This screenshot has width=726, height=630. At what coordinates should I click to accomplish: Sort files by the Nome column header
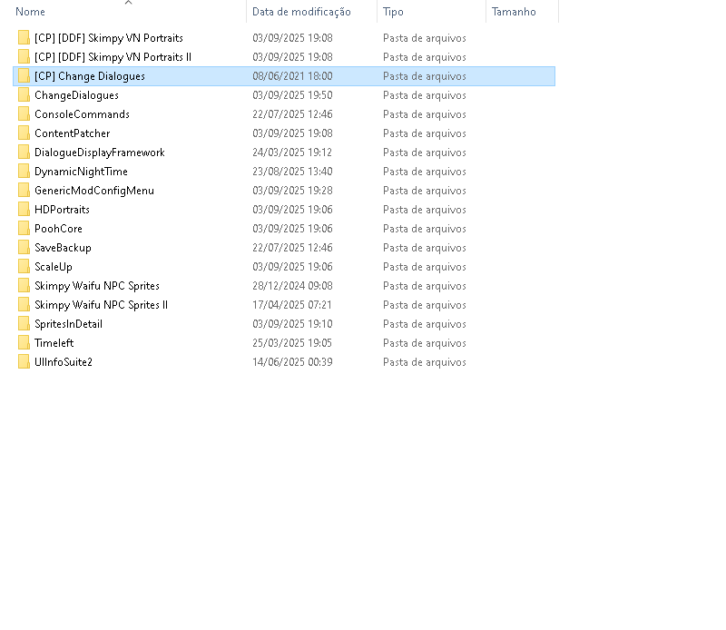tap(30, 12)
